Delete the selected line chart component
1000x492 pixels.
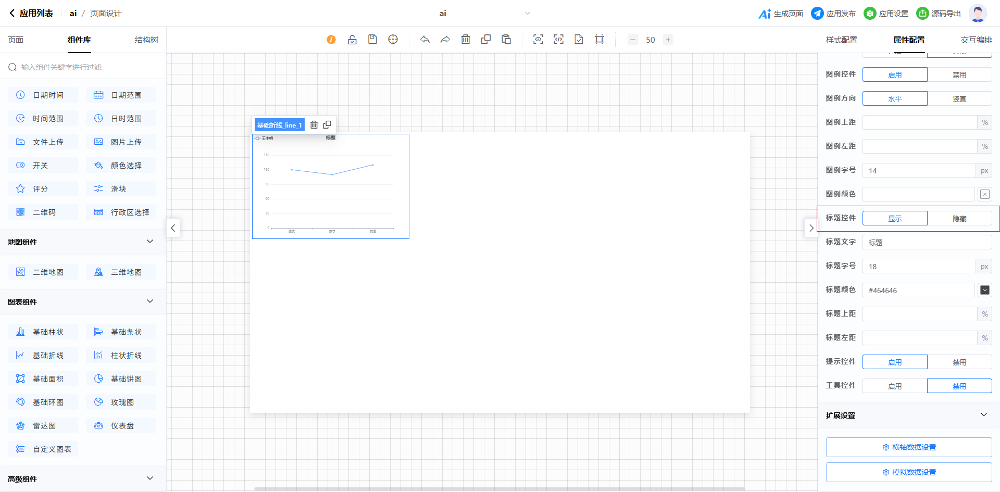314,125
